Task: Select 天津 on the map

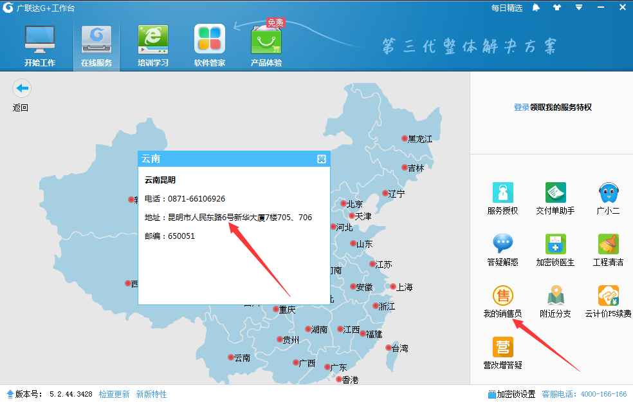Action: (360, 216)
